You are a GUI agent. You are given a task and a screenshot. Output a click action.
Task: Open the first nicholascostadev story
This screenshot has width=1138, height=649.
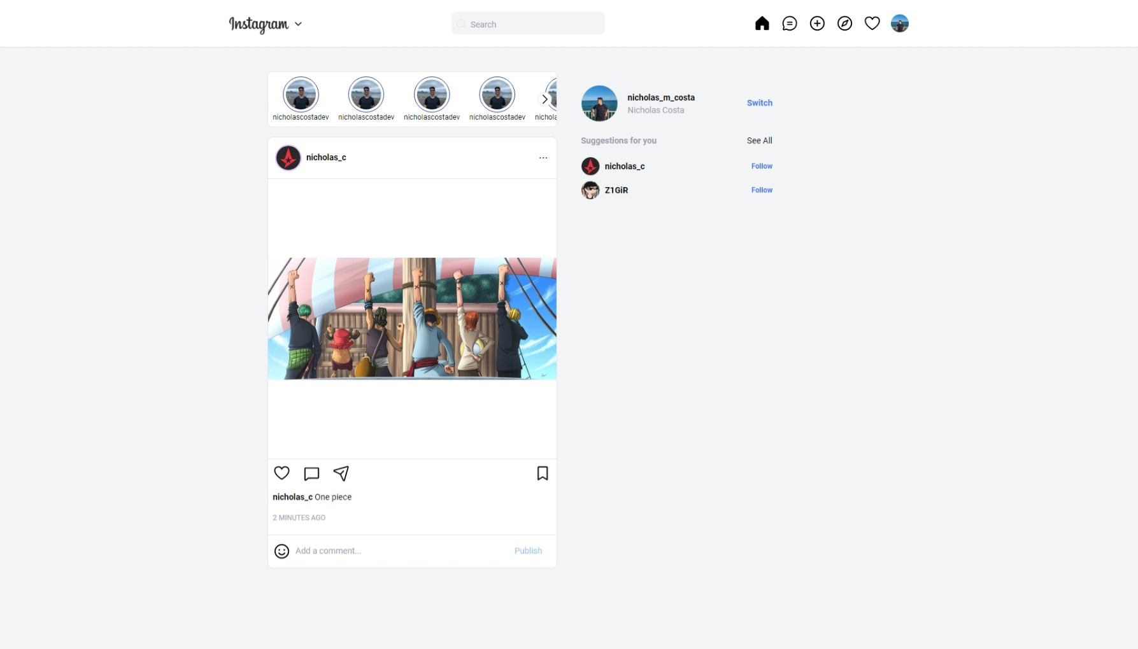coord(301,99)
